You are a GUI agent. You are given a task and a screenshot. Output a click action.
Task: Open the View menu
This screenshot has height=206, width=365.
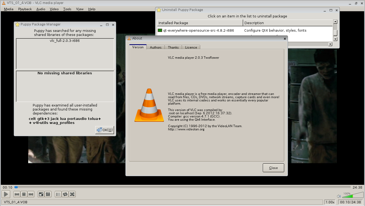click(x=80, y=9)
